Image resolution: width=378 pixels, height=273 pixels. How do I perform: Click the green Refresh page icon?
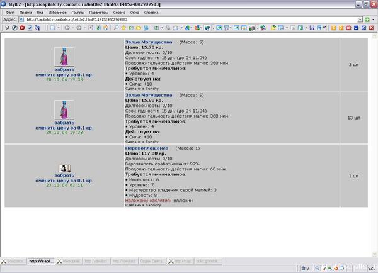[x=98, y=28]
